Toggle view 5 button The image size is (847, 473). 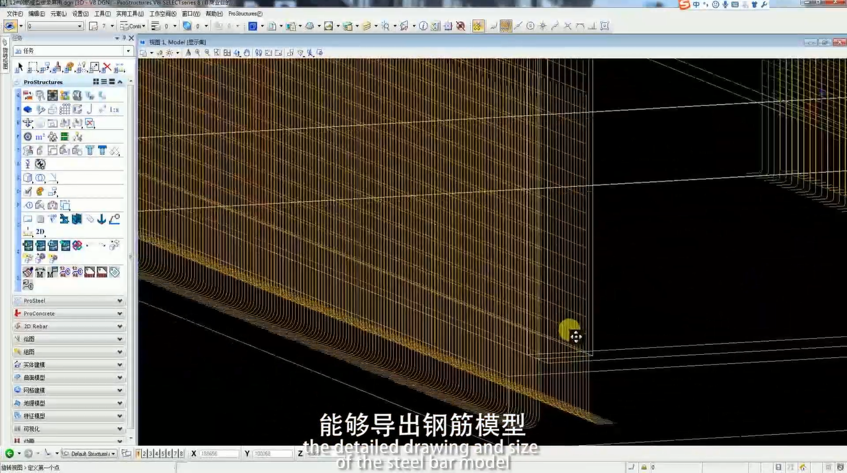tap(163, 454)
